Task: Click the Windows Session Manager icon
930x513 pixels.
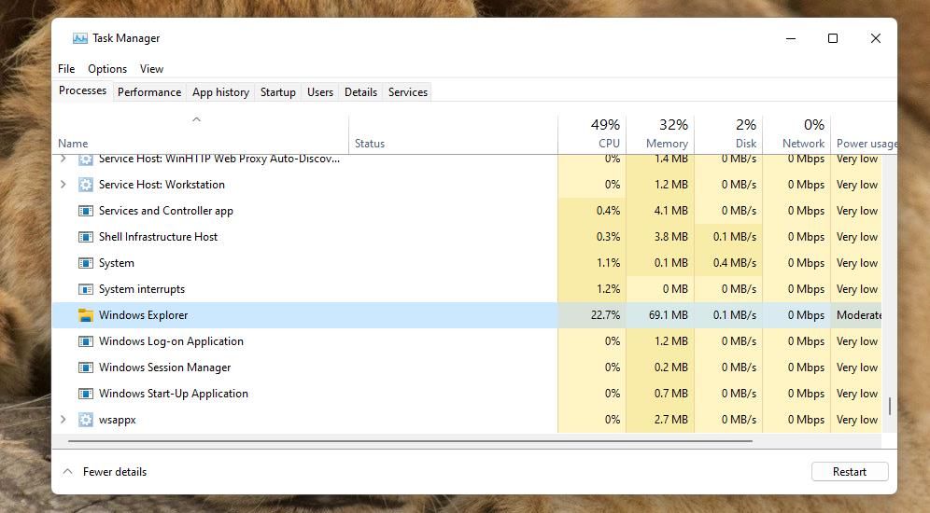Action: [x=86, y=367]
